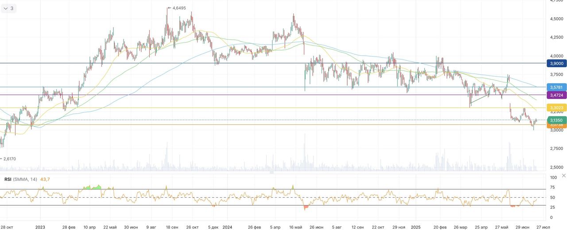Click the 2023 year label on time axis
Image resolution: width=567 pixels, height=230 pixels.
pos(40,226)
